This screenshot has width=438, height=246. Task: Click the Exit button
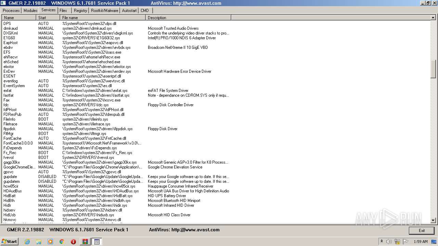point(422,231)
